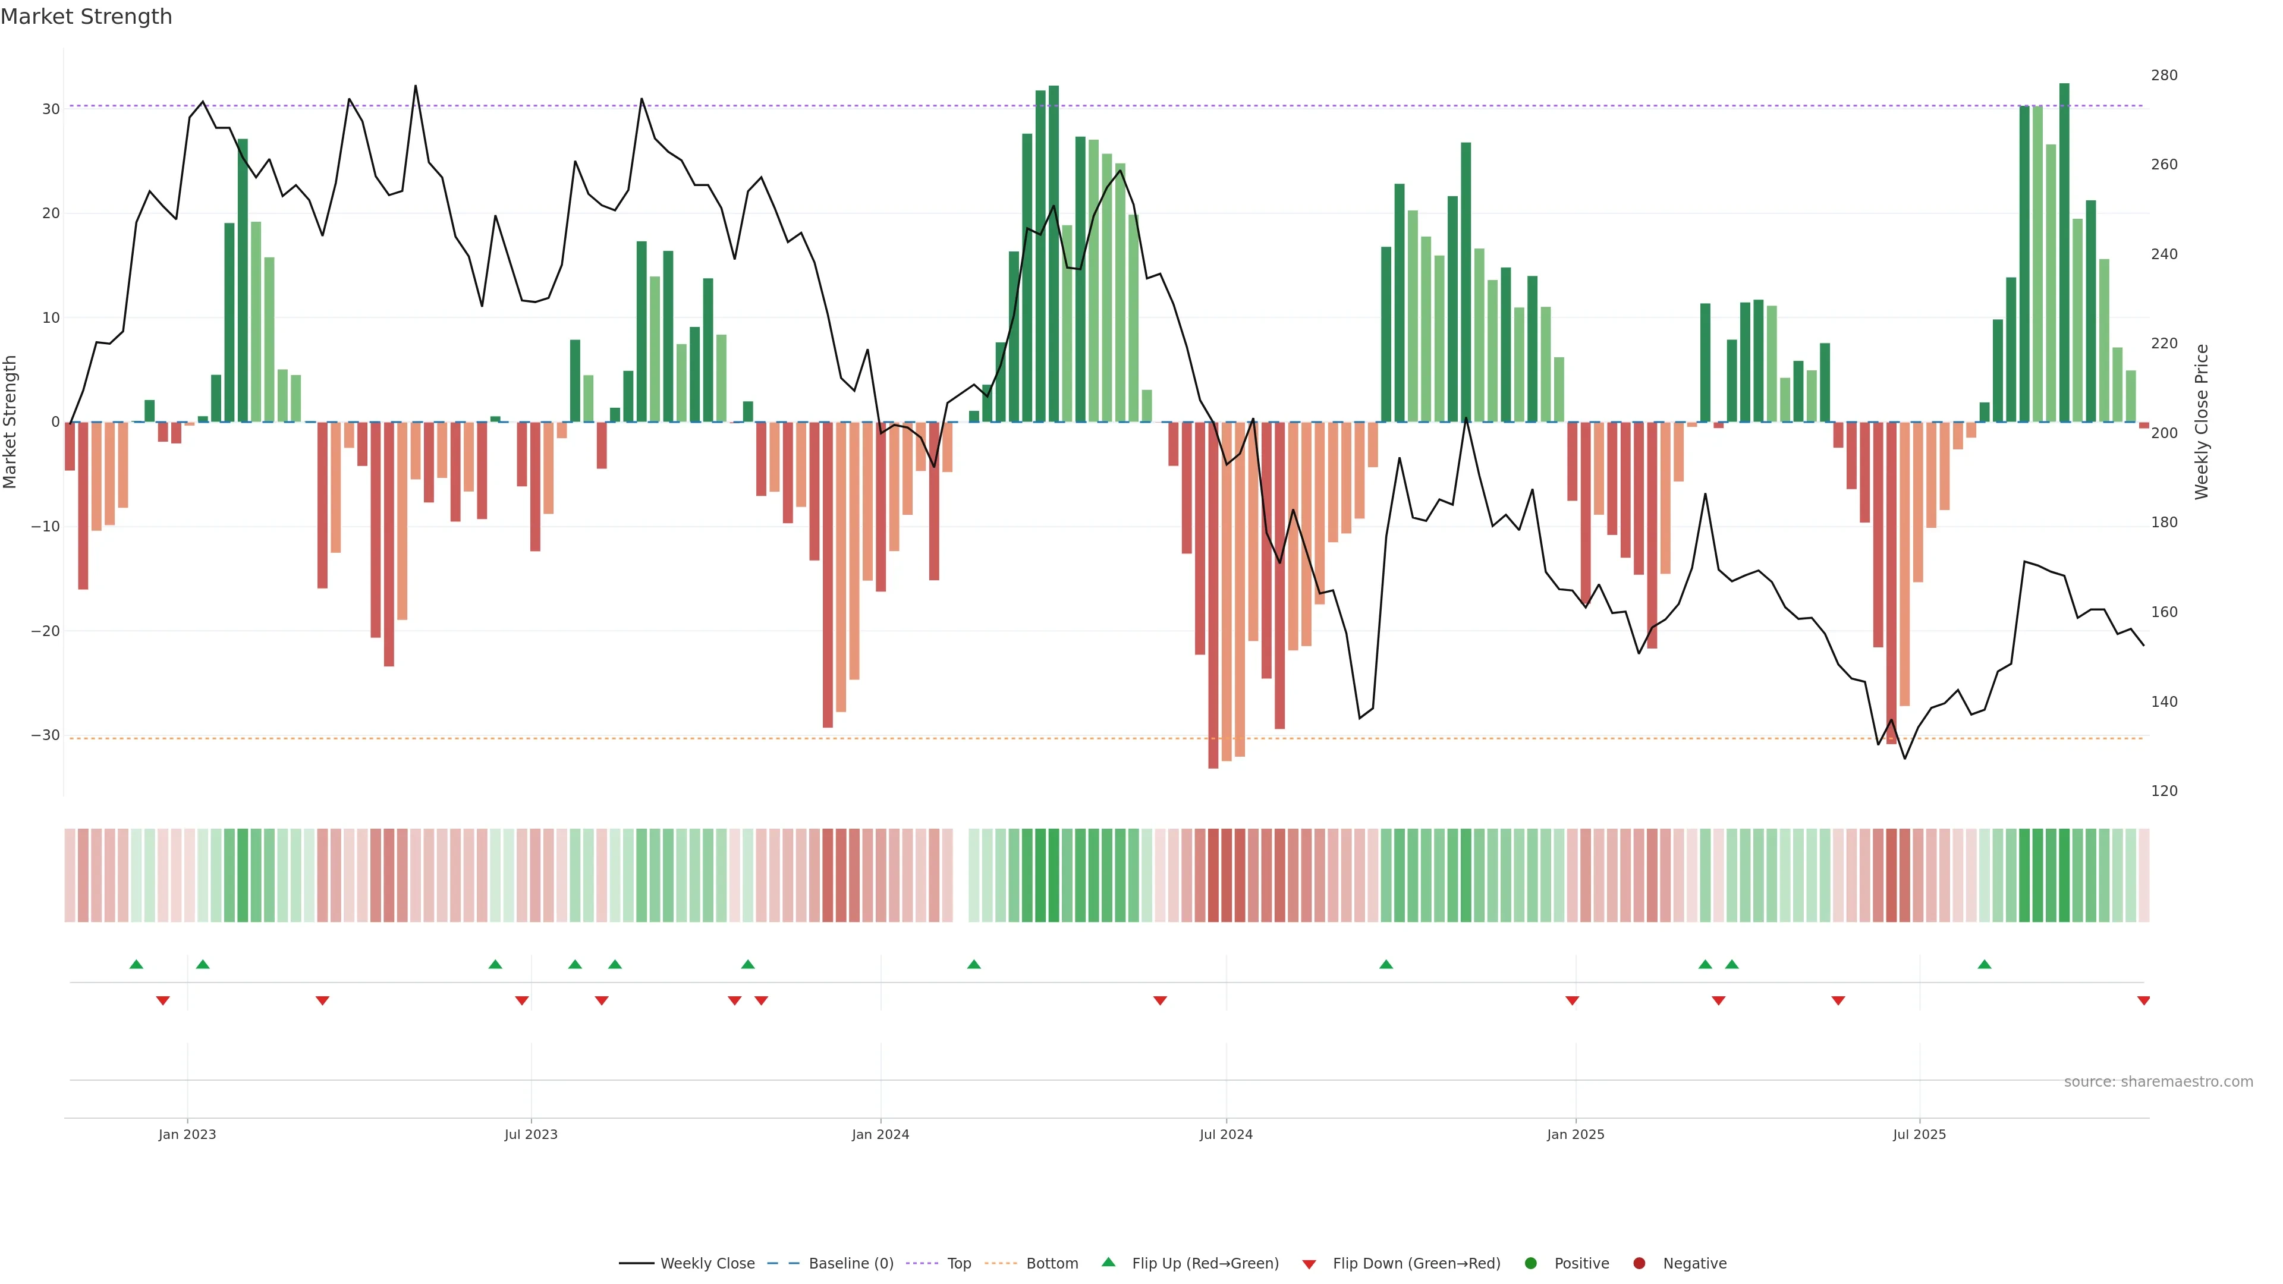
Task: Click the Jul 2024 x-axis label
Action: 1226,1134
